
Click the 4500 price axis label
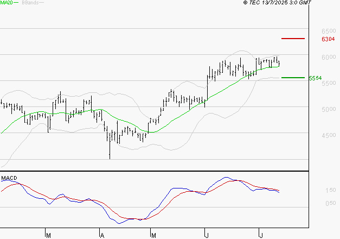[328, 135]
